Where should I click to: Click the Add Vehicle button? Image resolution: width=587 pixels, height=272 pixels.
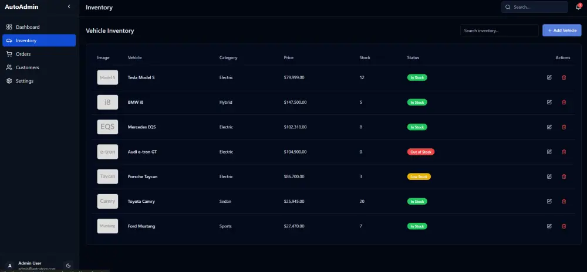point(562,30)
